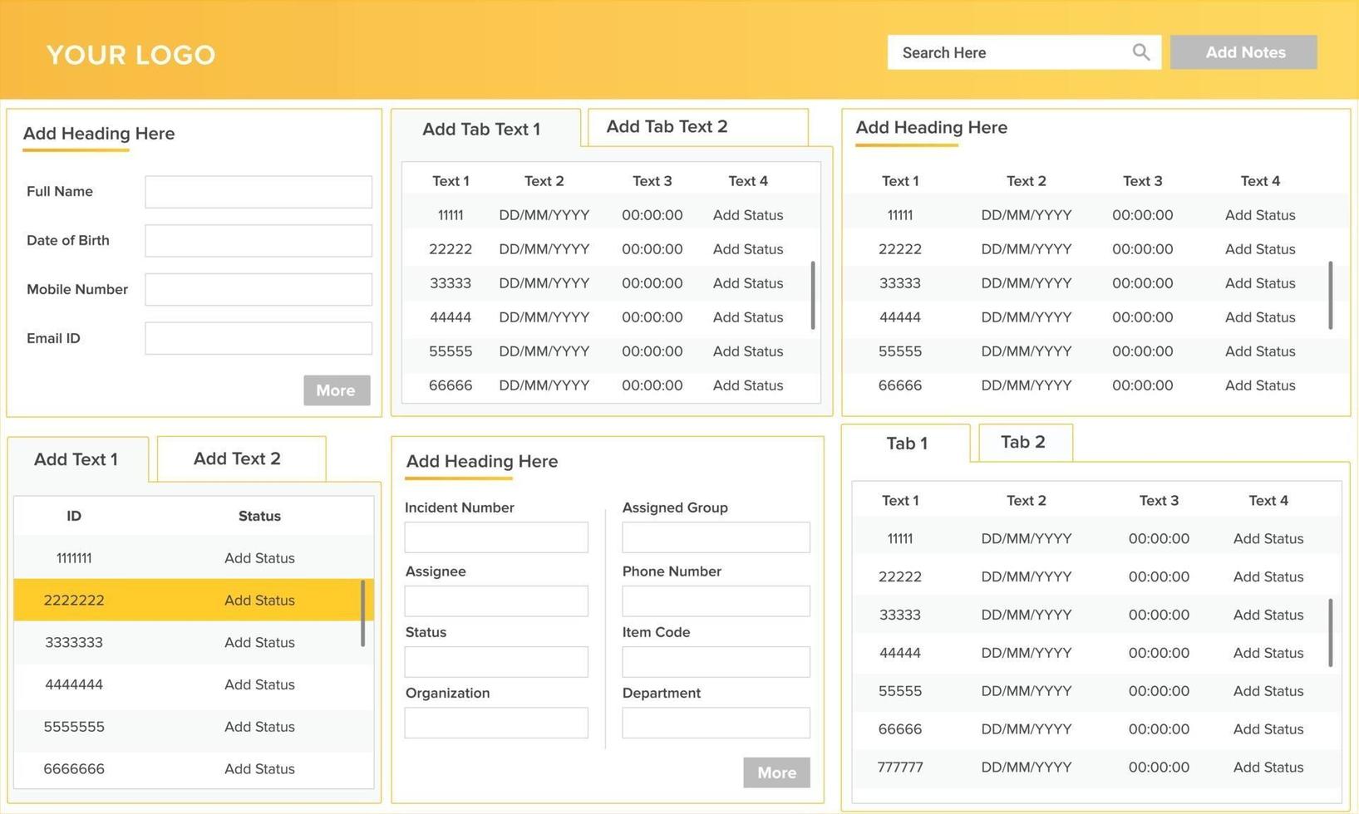Click the Full Name input field
This screenshot has width=1359, height=814.
[259, 191]
